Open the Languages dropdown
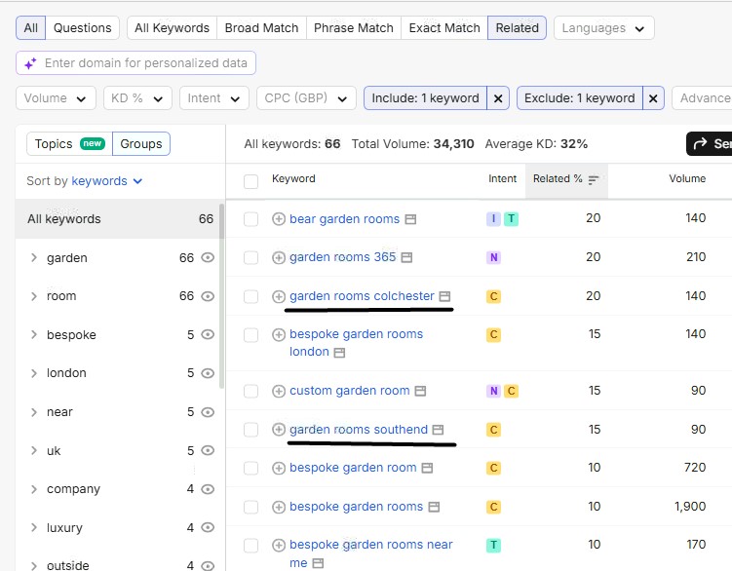 604,28
